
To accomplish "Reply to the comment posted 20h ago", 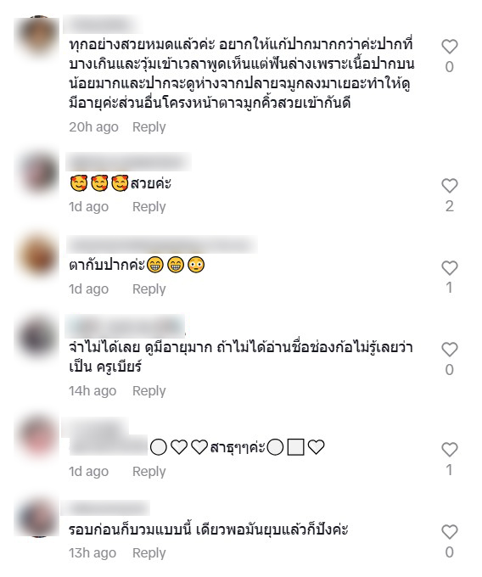I will click(149, 127).
